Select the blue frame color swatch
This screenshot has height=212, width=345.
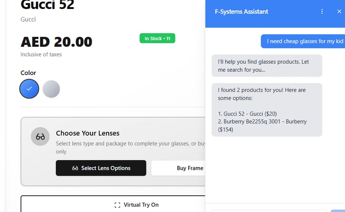[x=29, y=89]
